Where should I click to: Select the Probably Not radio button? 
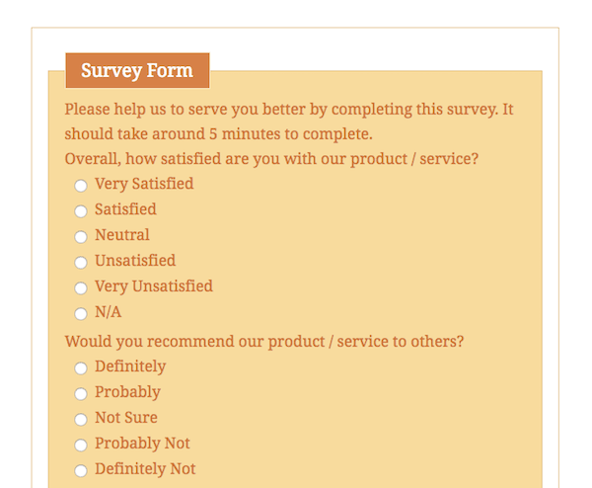(81, 445)
